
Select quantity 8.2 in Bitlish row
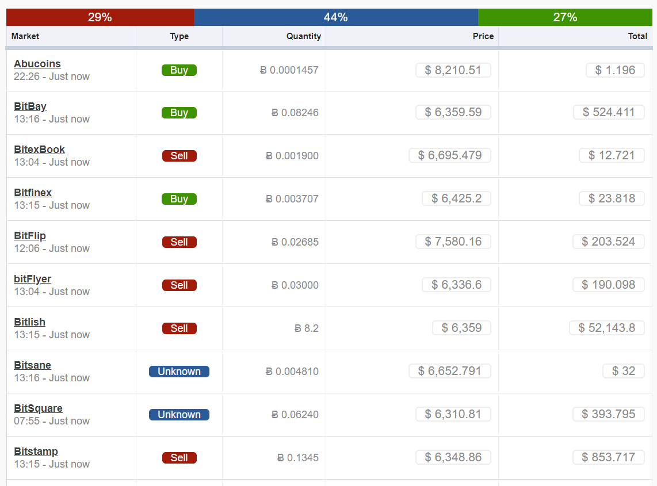pyautogui.click(x=306, y=328)
